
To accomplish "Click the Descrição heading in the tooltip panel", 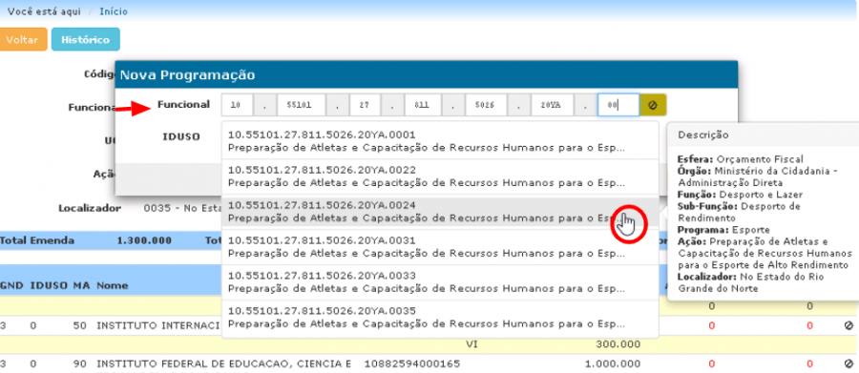I will pos(703,135).
